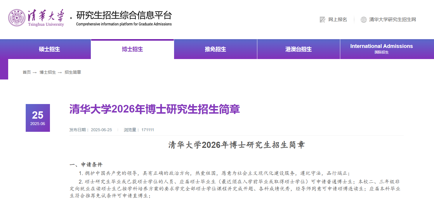Click the 一、申请条件 section heading
434x199 pixels.
coord(86,165)
